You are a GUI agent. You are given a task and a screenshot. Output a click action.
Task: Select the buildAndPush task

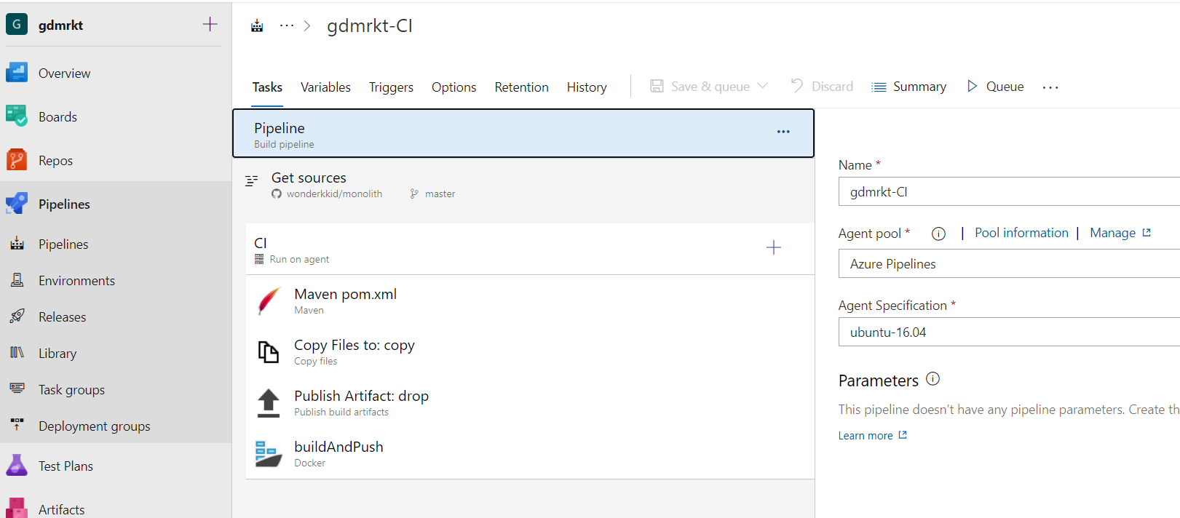tap(530, 453)
